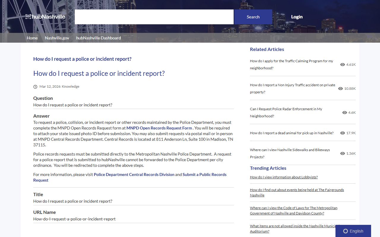Click the 1.36K view count

point(351,153)
